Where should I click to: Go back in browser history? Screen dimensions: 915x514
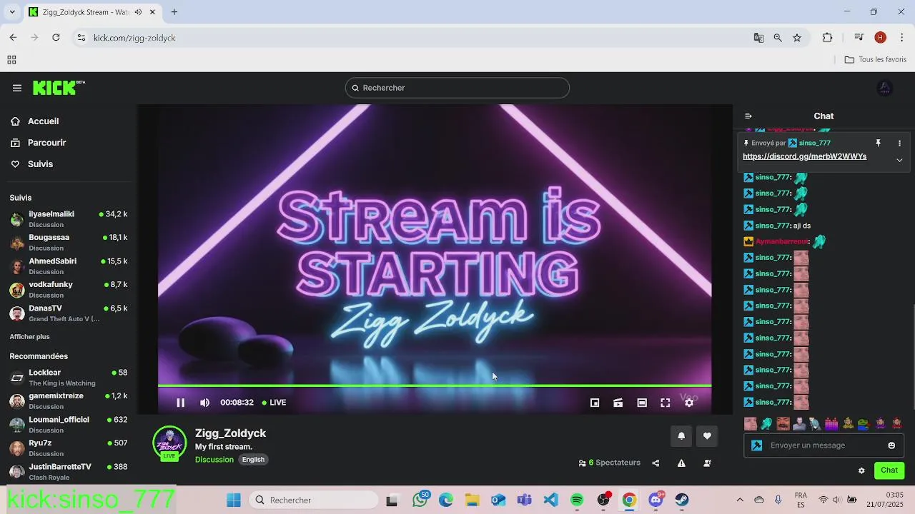(13, 38)
